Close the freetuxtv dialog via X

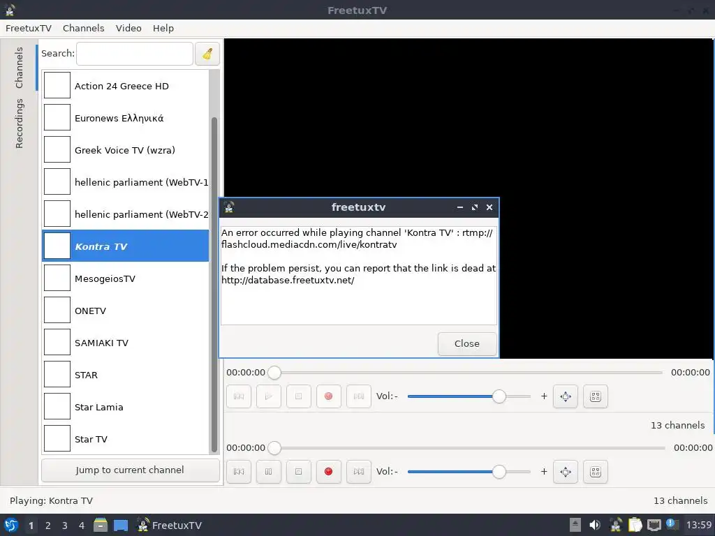(x=489, y=207)
